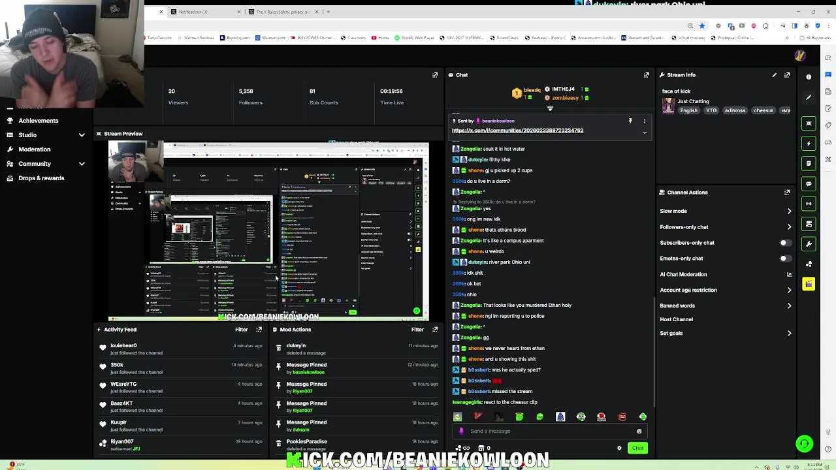836x470 pixels.
Task: Open the Walmart Business bookmark
Action: coord(195,38)
